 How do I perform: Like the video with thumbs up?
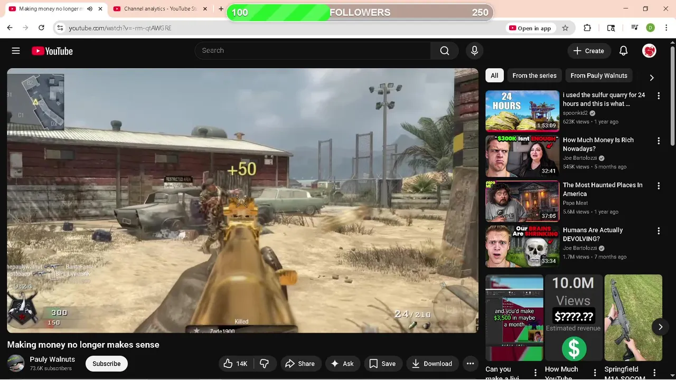[x=236, y=364]
